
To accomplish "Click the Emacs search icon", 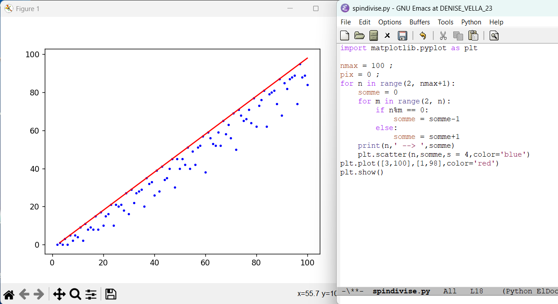I will [x=494, y=36].
